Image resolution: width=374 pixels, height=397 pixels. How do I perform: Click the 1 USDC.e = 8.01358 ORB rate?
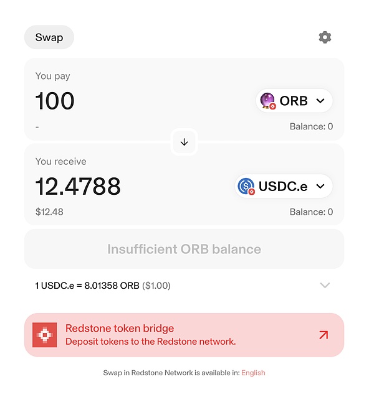pos(87,286)
